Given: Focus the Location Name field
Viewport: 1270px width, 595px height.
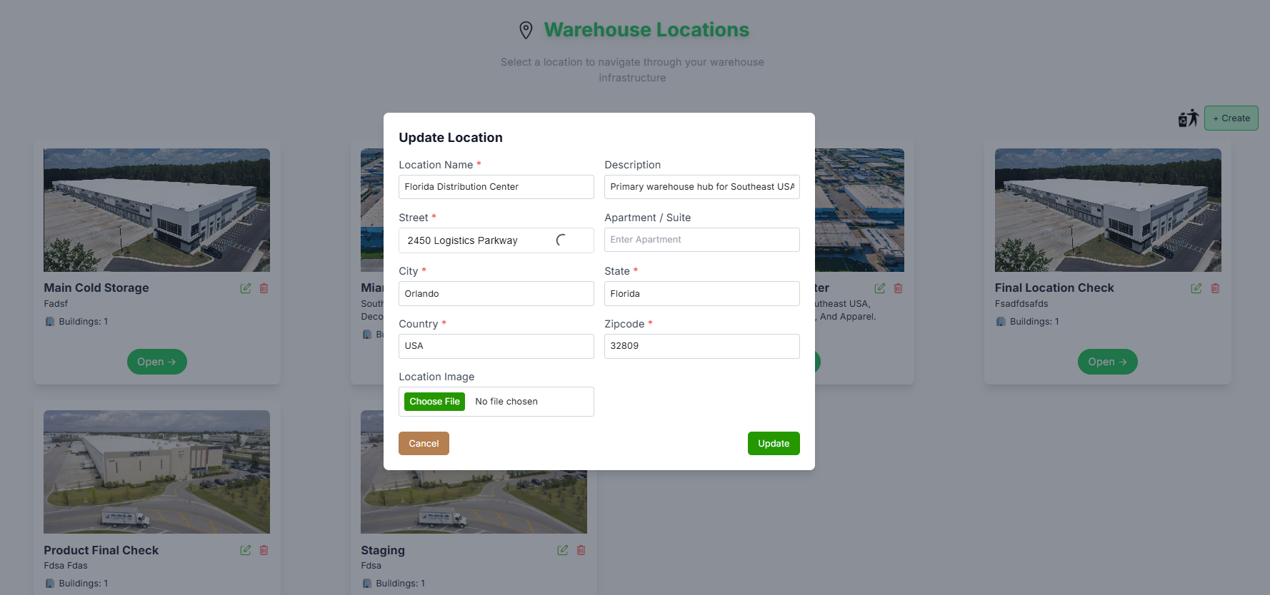Looking at the screenshot, I should [496, 187].
